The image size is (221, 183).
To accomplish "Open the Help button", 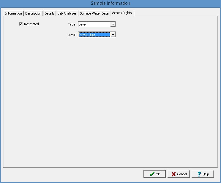I will 203,174.
